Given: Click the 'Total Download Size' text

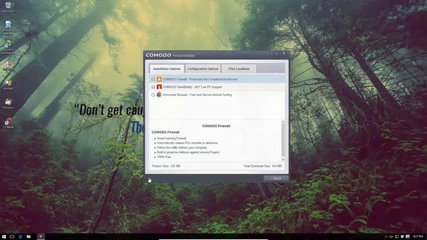Looking at the screenshot, I should [262, 166].
